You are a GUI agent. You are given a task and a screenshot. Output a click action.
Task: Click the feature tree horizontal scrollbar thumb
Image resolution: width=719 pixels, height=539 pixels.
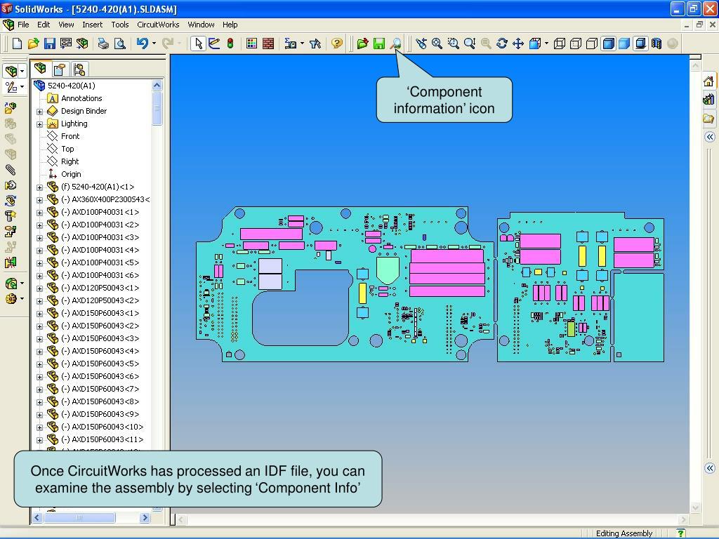point(79,518)
